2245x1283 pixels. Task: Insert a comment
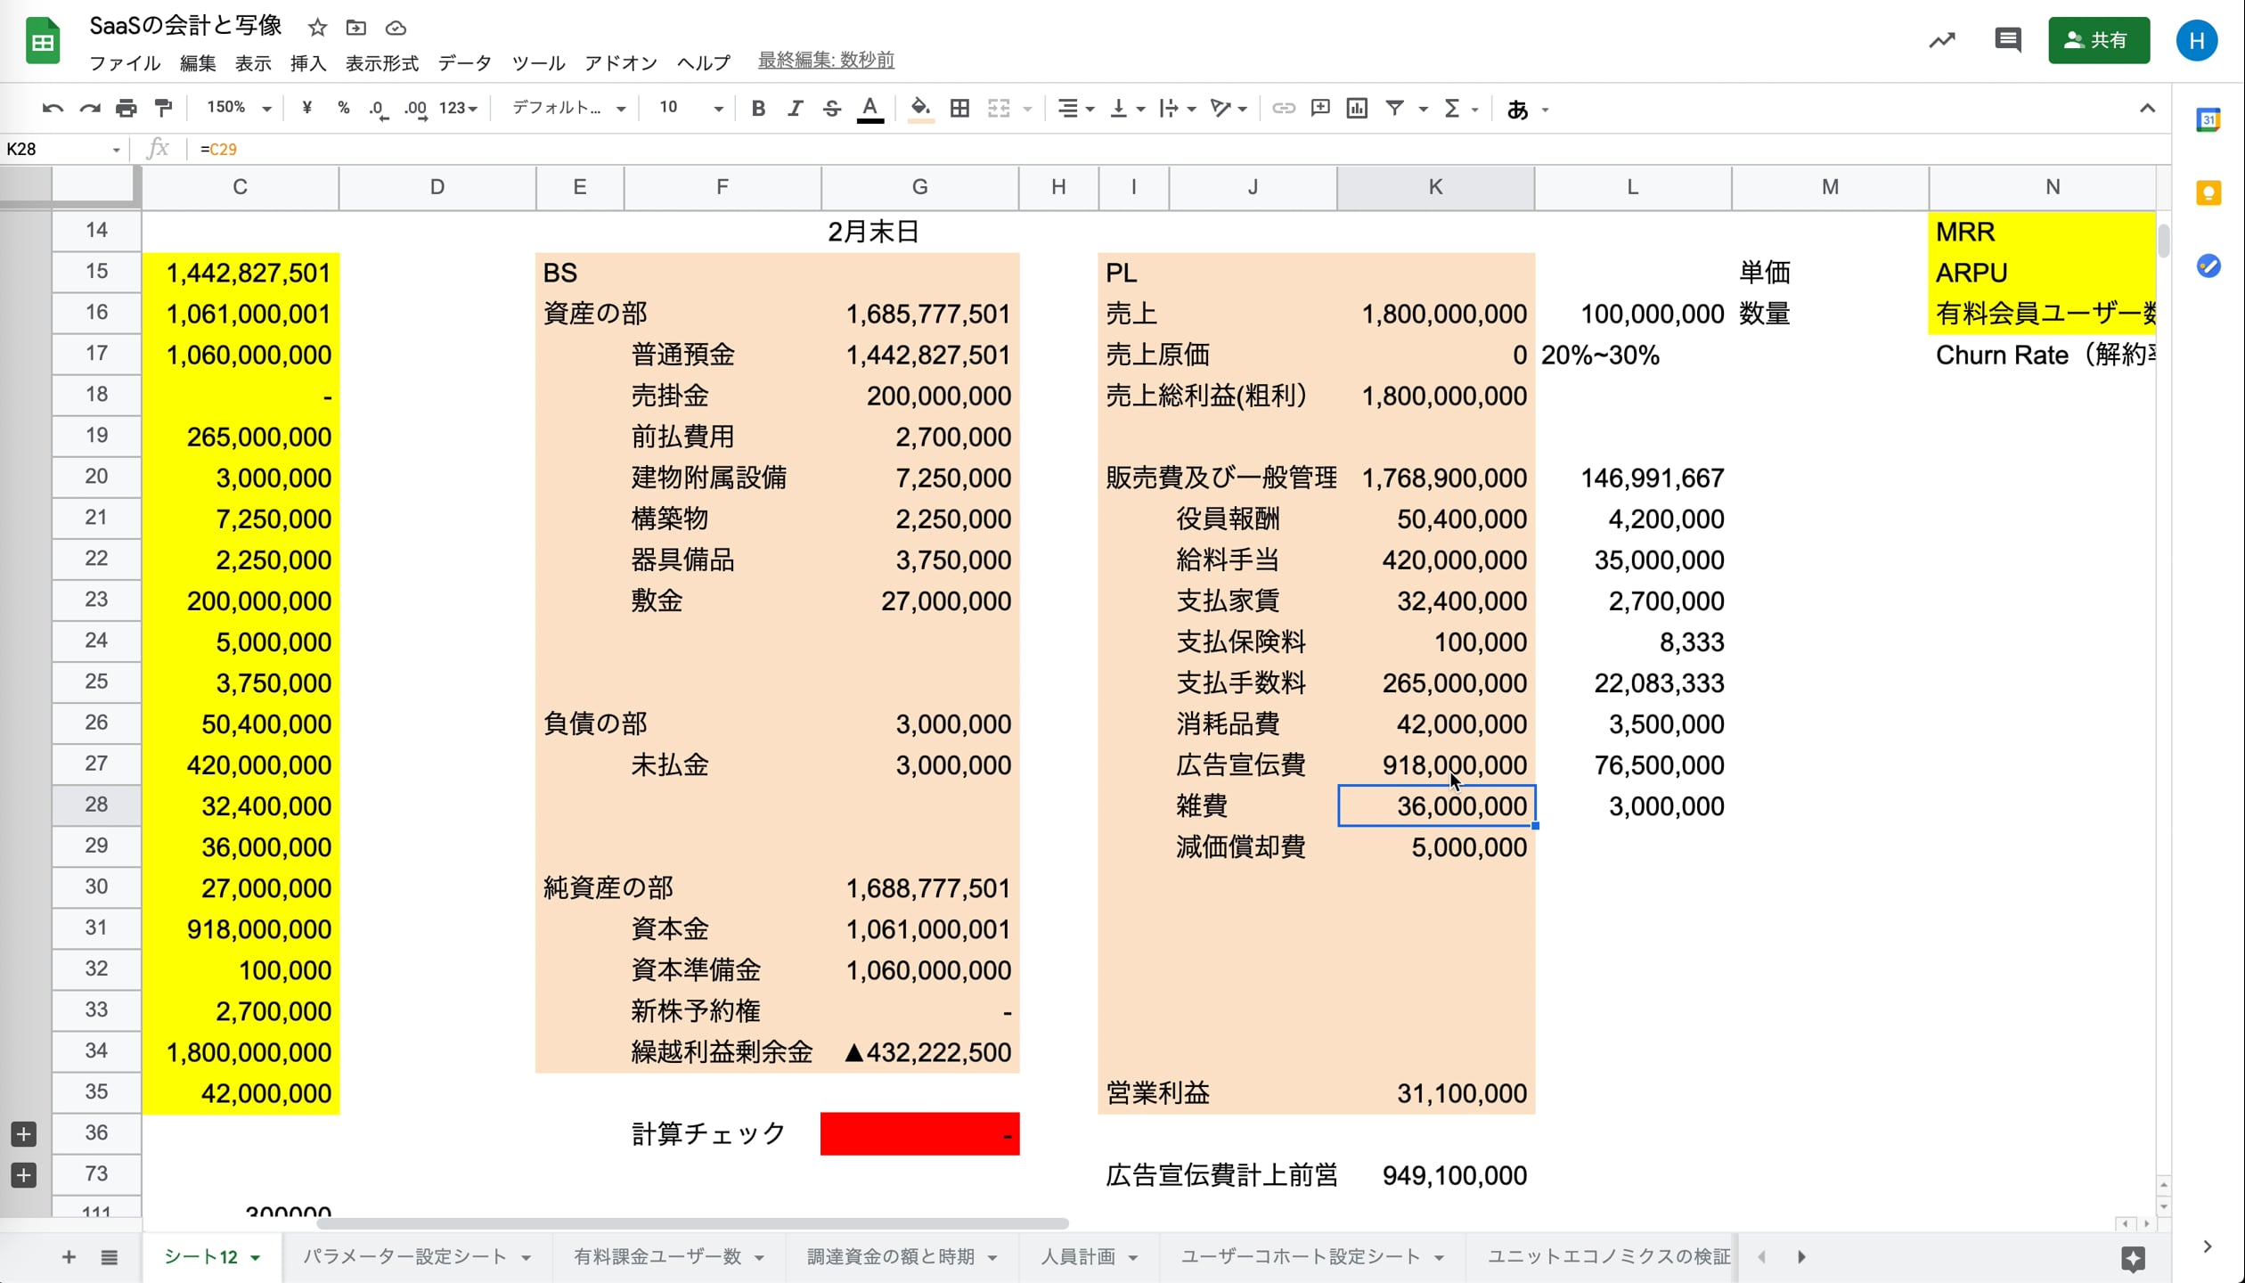click(1319, 108)
